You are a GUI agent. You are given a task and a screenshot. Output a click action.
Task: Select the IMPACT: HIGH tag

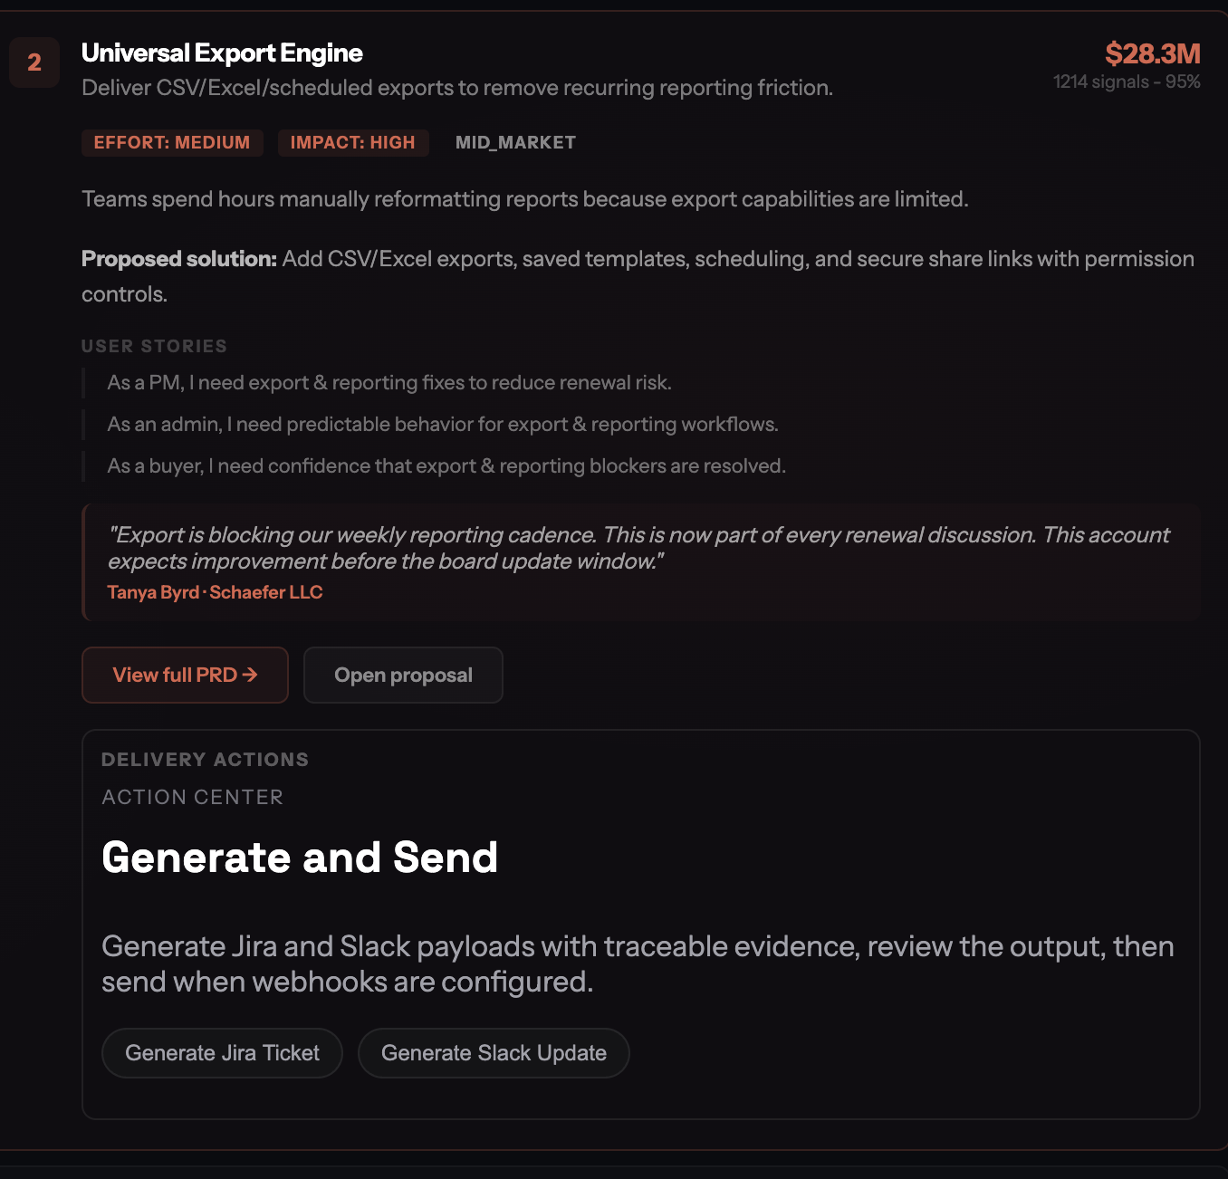click(353, 142)
